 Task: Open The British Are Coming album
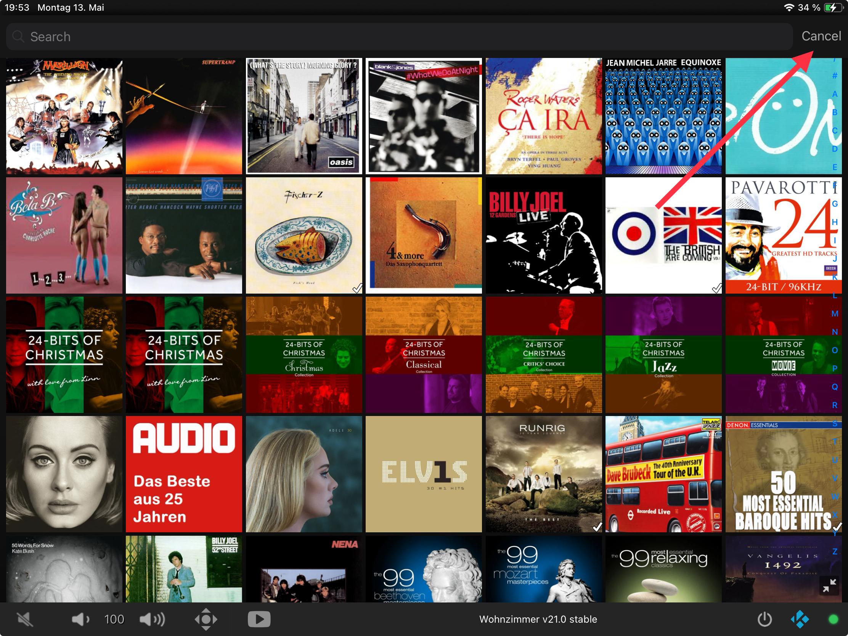tap(663, 235)
